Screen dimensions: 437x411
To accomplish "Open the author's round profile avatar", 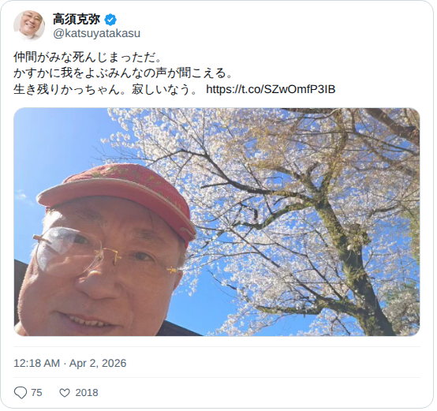I will point(29,25).
